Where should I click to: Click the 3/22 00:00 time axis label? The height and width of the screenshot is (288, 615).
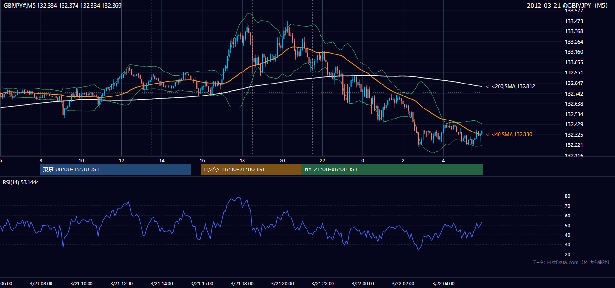point(363,284)
